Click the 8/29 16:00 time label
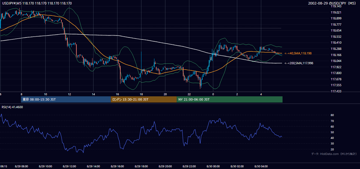360x169 pixels. (117, 166)
